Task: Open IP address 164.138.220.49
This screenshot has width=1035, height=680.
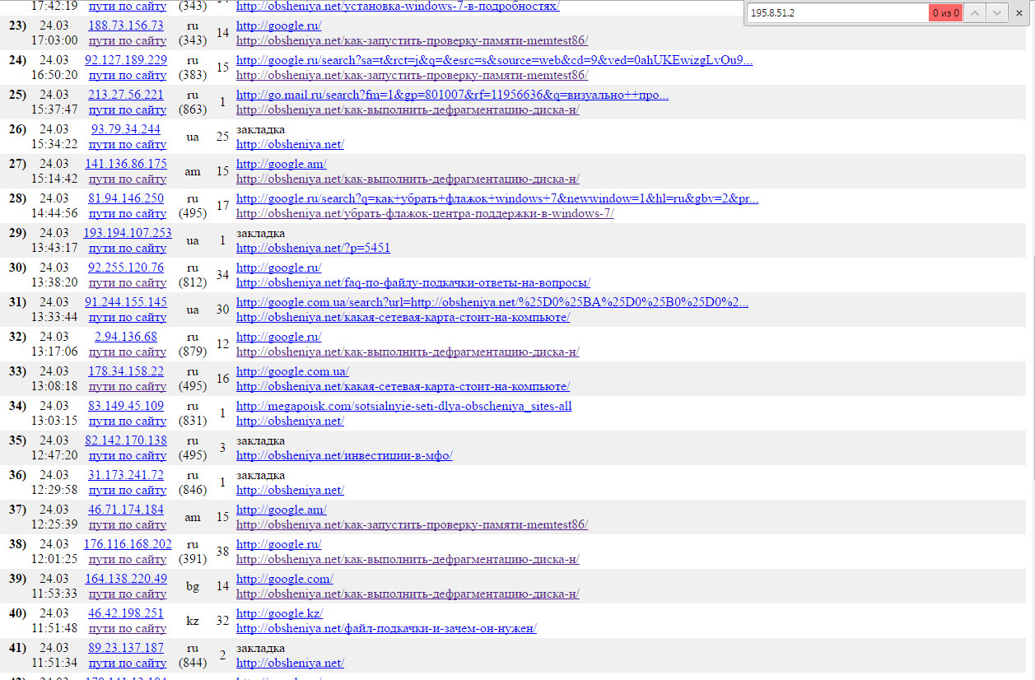Action: [x=126, y=579]
